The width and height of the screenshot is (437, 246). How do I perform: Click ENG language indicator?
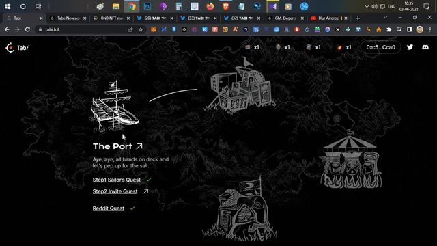tap(391, 6)
